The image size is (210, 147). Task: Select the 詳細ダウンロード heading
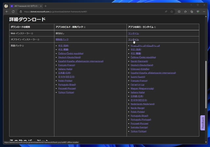27,19
